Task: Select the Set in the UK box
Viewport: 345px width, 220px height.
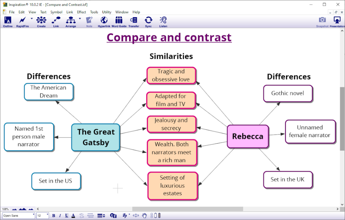Action: coord(288,180)
